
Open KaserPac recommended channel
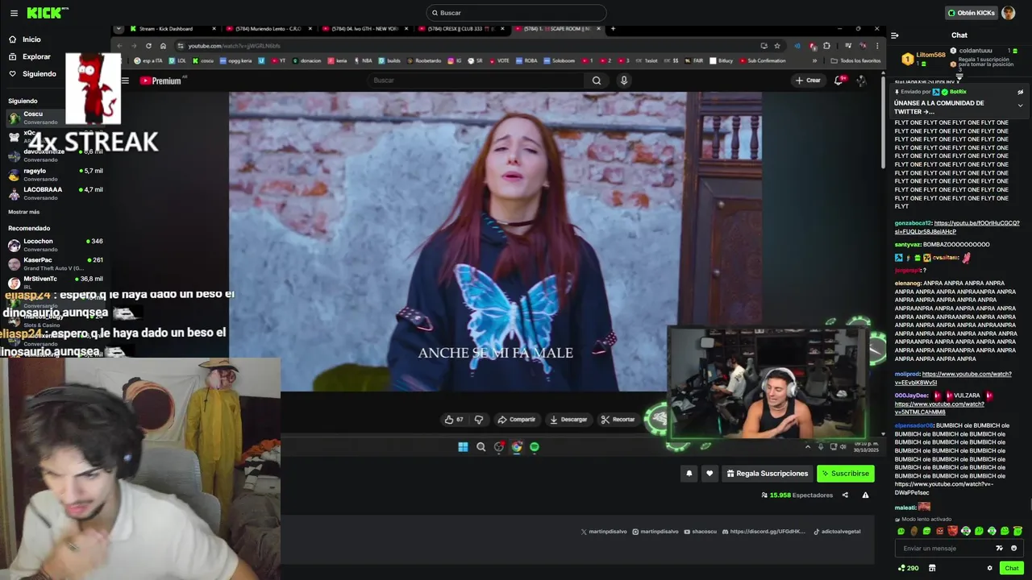(x=55, y=263)
